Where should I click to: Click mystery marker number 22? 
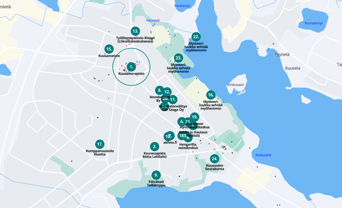(x=196, y=37)
